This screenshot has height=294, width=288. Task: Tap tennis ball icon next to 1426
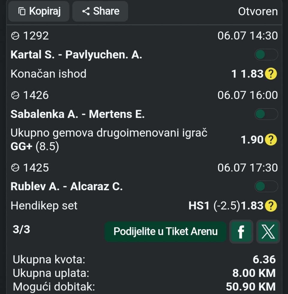tap(15, 95)
